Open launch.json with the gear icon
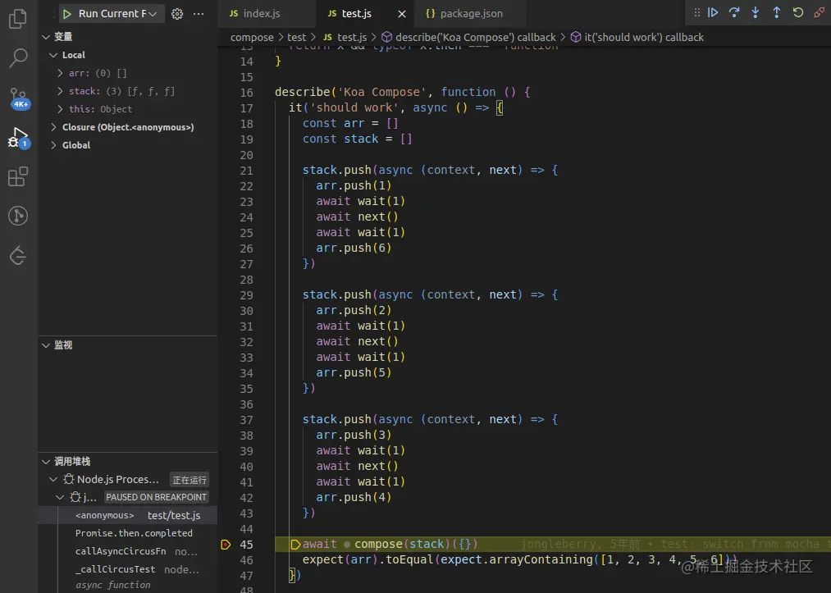831x593 pixels. pyautogui.click(x=176, y=14)
